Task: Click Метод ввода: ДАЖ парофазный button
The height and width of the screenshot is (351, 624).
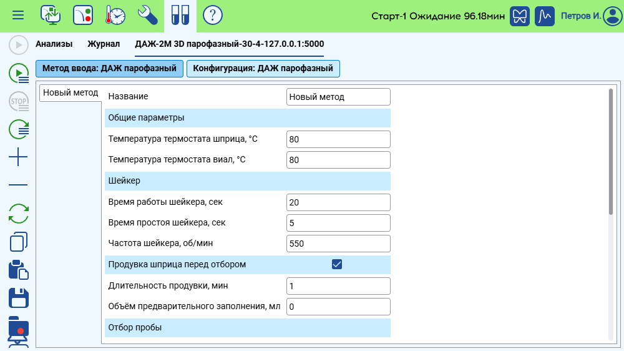Action: (x=109, y=69)
